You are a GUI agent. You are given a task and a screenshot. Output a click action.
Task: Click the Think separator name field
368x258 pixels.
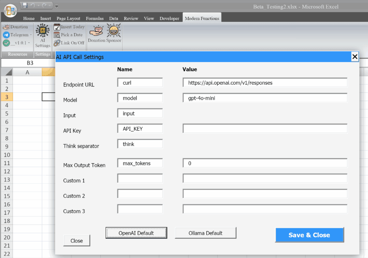point(140,144)
